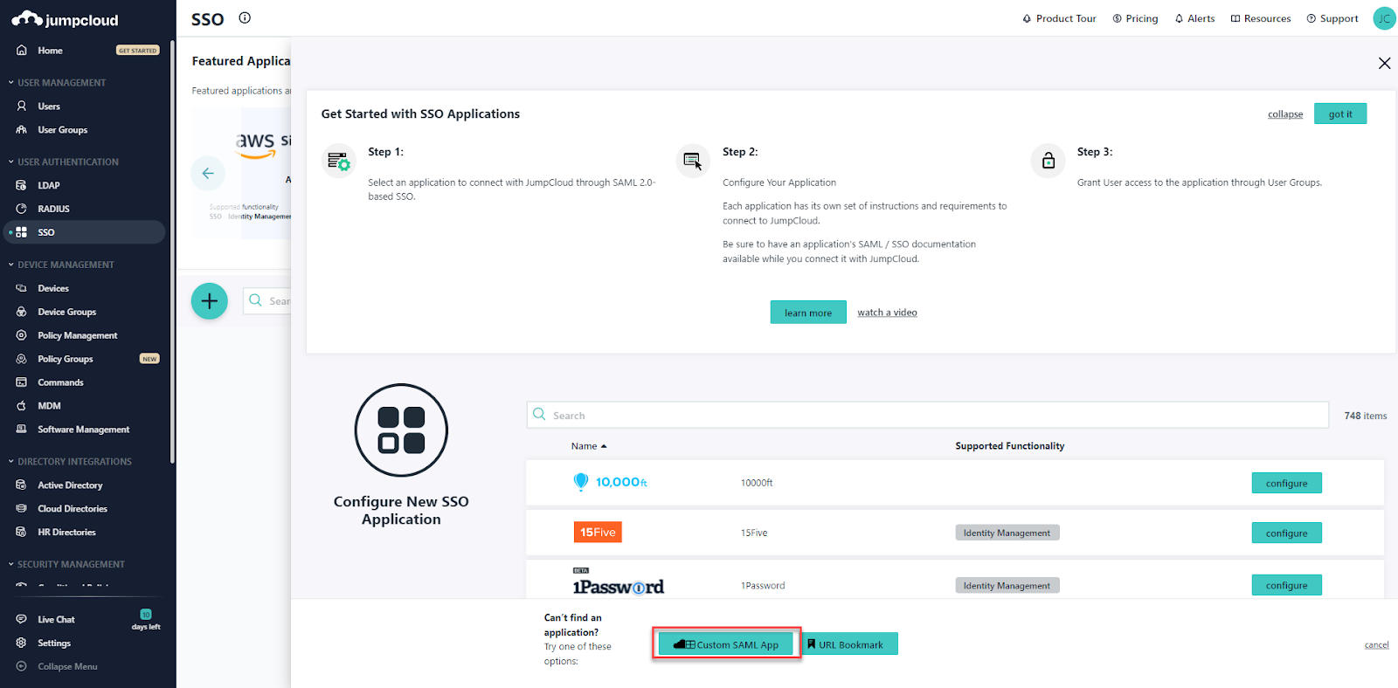The width and height of the screenshot is (1398, 688).
Task: Open the watch a video link
Action: [x=887, y=313]
